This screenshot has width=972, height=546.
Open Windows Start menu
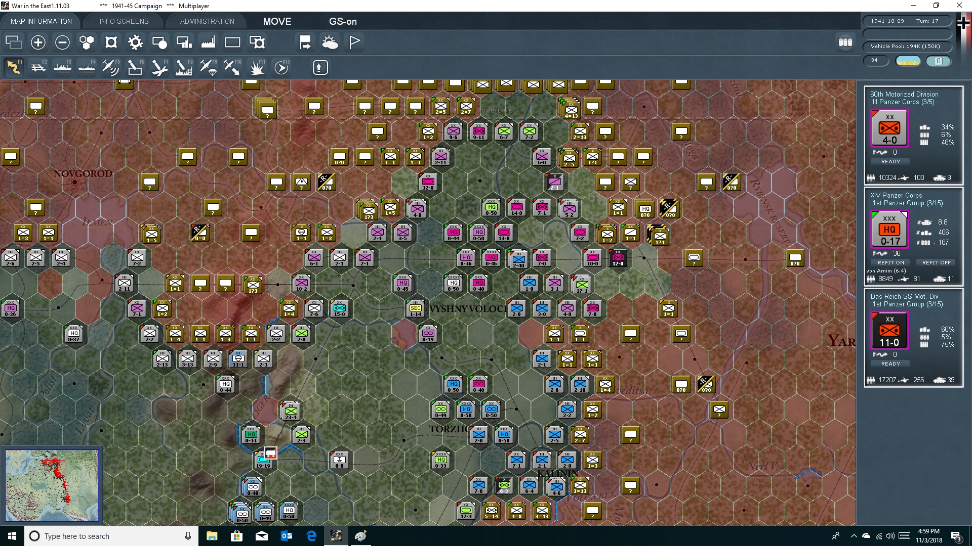[12, 536]
